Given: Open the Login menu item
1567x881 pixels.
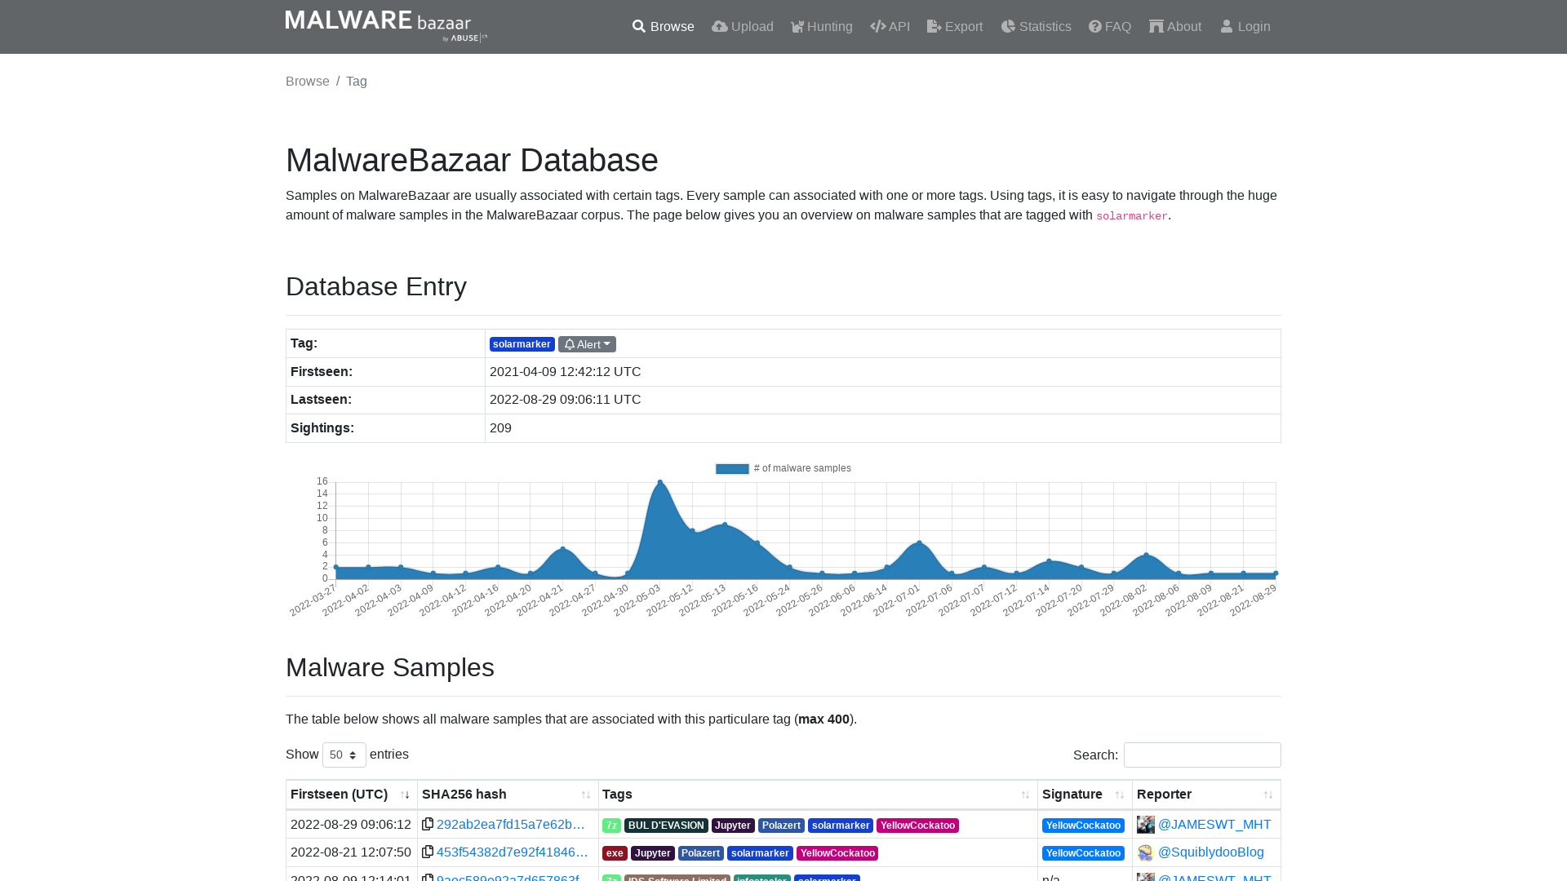Looking at the screenshot, I should [1245, 27].
